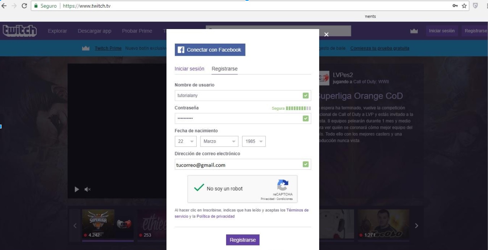Screen dimensions: 488x250
Task: Toggle the No soy un robot checkbox
Action: pos(199,188)
